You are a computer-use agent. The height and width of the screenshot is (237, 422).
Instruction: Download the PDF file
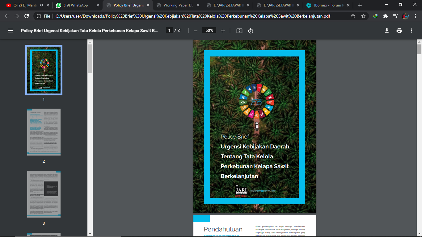coord(386,31)
